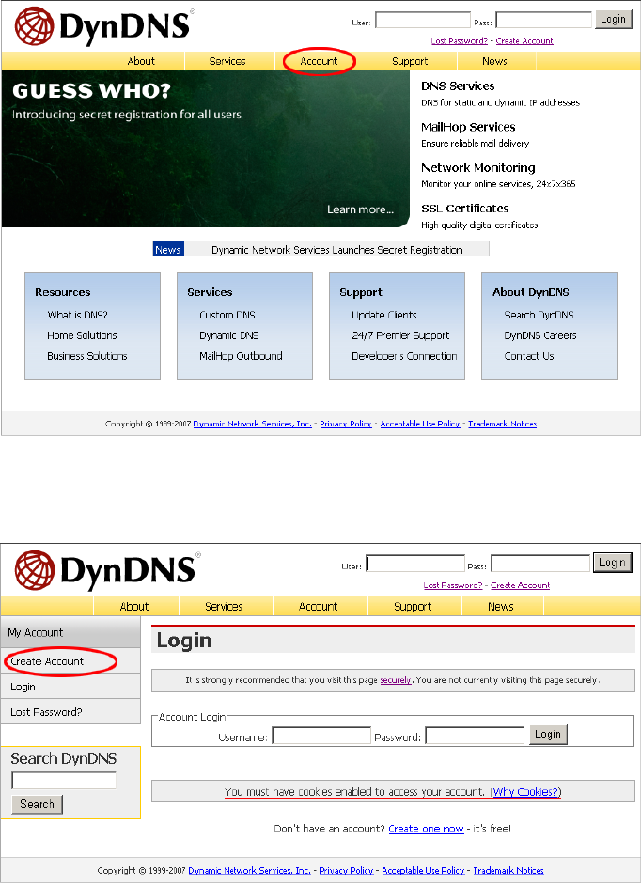Image resolution: width=641 pixels, height=883 pixels.
Task: Focus the User field in bottom page header
Action: click(x=415, y=563)
